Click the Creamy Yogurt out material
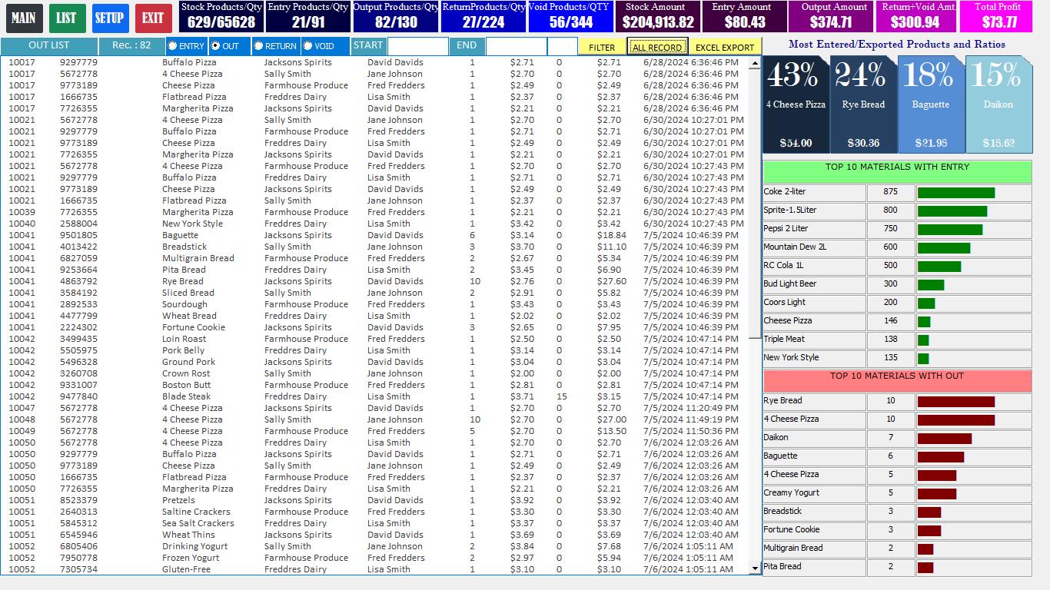Image resolution: width=1050 pixels, height=590 pixels. 897,493
